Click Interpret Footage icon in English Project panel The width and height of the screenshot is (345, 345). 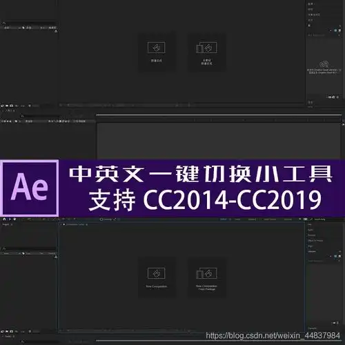click(2, 331)
